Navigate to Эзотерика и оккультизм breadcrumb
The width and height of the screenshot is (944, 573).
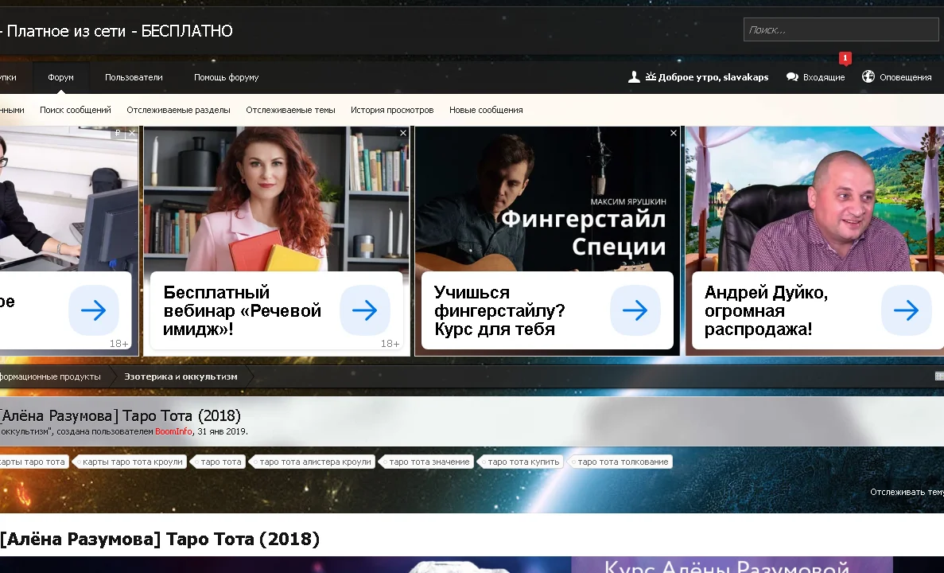(181, 376)
